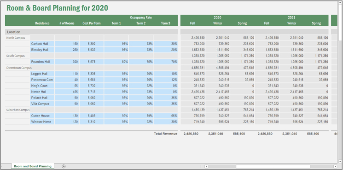Select the Room and Board Planning sheet tab
Screen dimensions: 343x170
click(33, 166)
